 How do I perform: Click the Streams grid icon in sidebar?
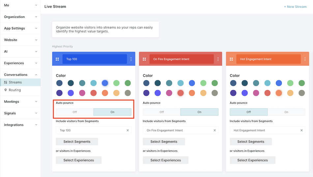pos(6,83)
